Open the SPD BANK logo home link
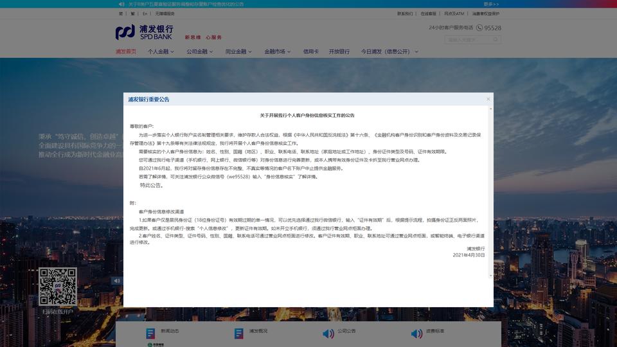This screenshot has width=617, height=347. (x=145, y=32)
